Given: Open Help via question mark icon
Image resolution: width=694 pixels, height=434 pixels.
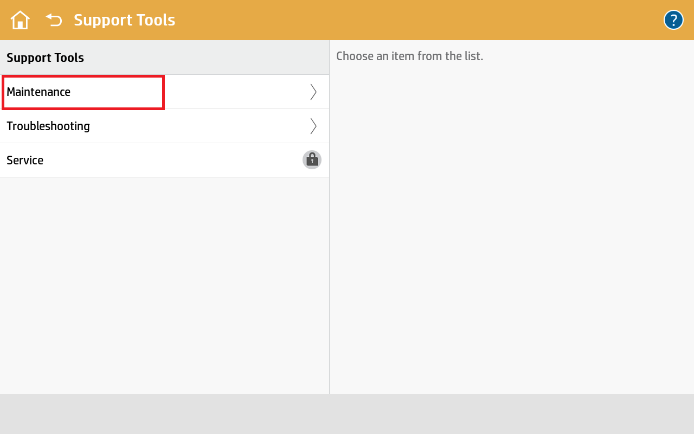Looking at the screenshot, I should tap(673, 20).
